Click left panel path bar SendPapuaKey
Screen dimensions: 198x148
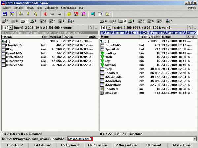tap(50, 33)
